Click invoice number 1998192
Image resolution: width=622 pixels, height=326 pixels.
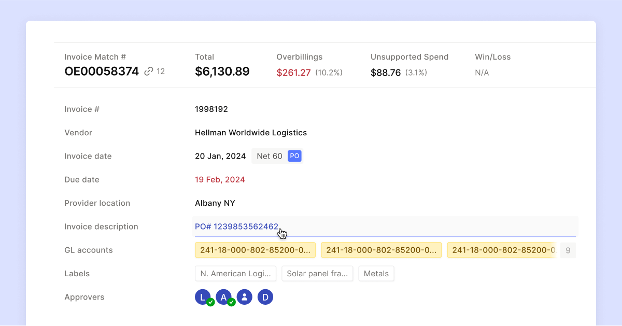[211, 109]
